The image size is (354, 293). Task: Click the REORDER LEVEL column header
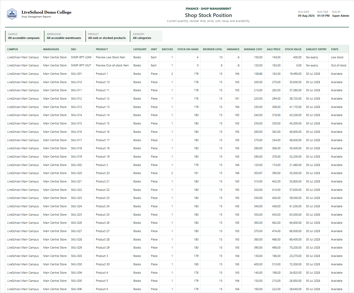213,49
